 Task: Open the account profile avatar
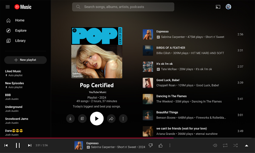228,7
